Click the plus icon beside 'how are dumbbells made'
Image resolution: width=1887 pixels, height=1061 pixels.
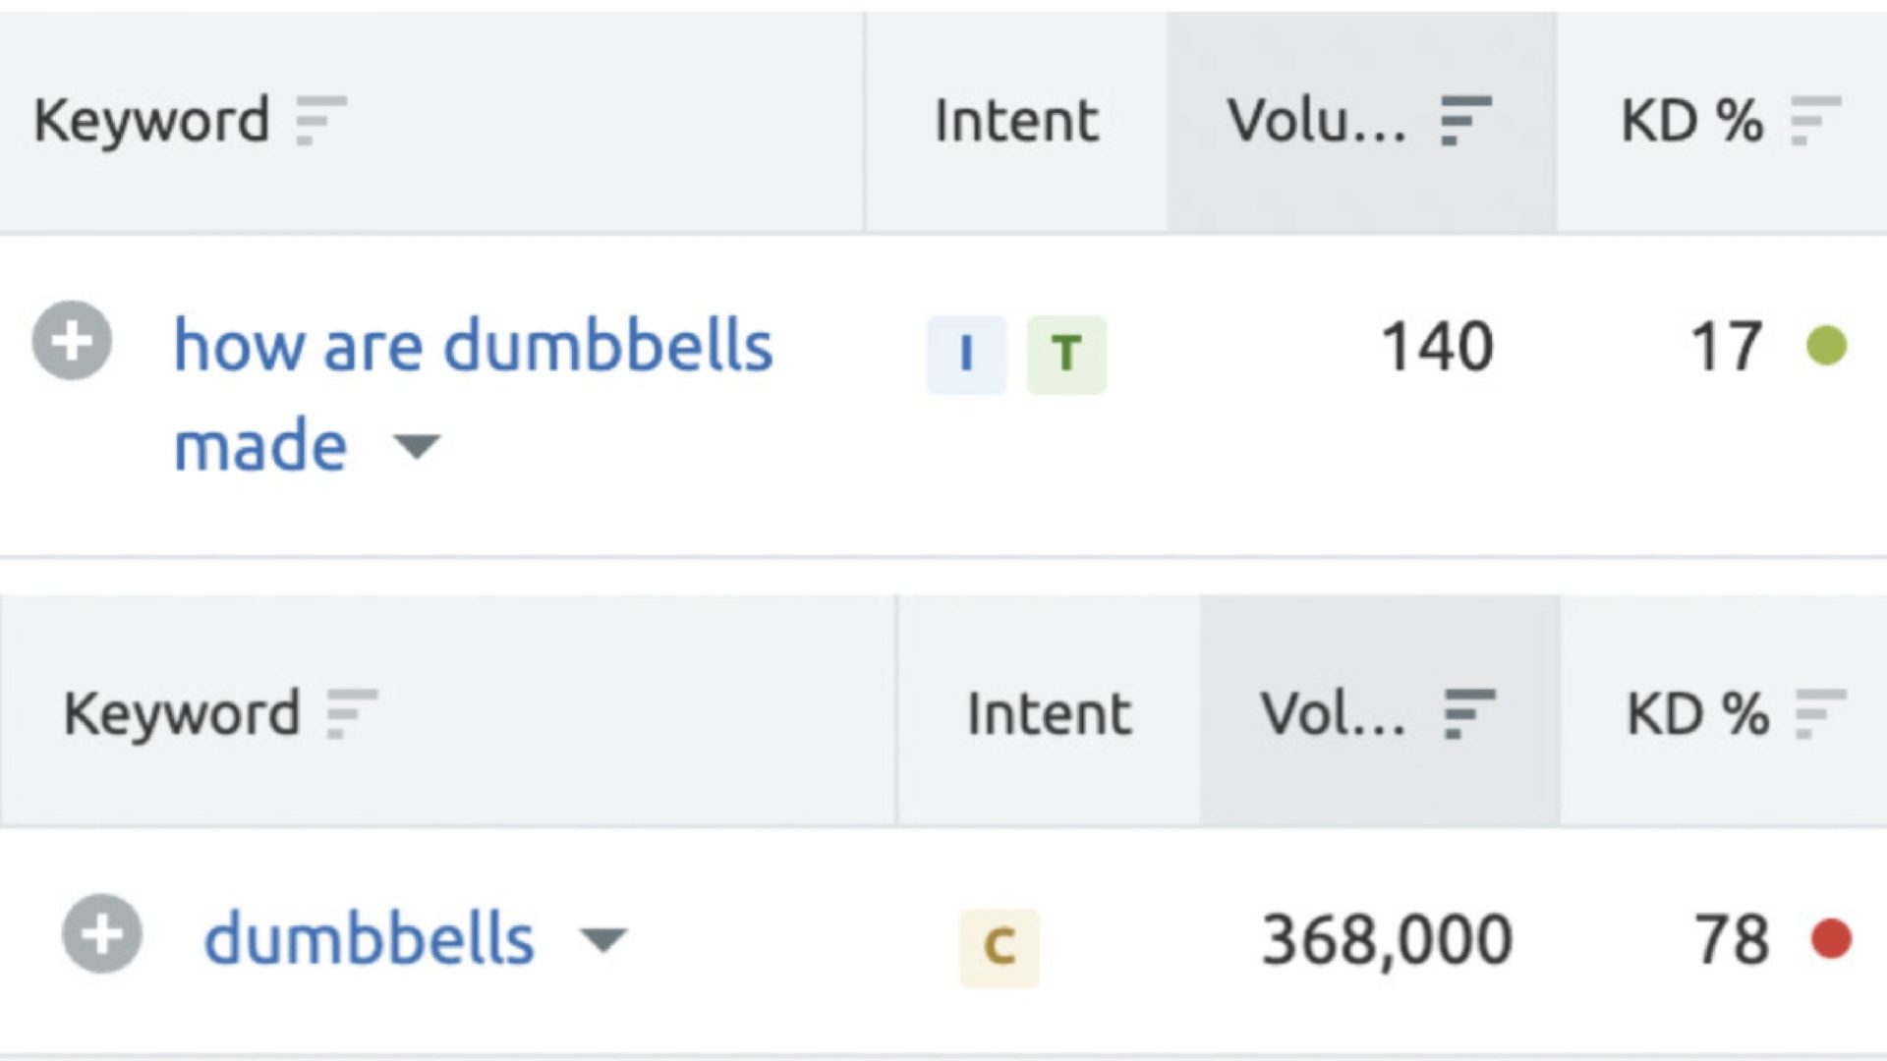[72, 342]
